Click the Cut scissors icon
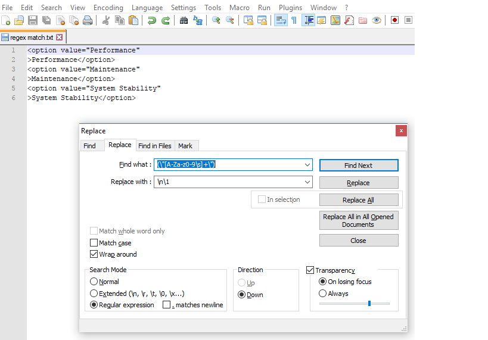Image resolution: width=488 pixels, height=340 pixels. pyautogui.click(x=106, y=20)
